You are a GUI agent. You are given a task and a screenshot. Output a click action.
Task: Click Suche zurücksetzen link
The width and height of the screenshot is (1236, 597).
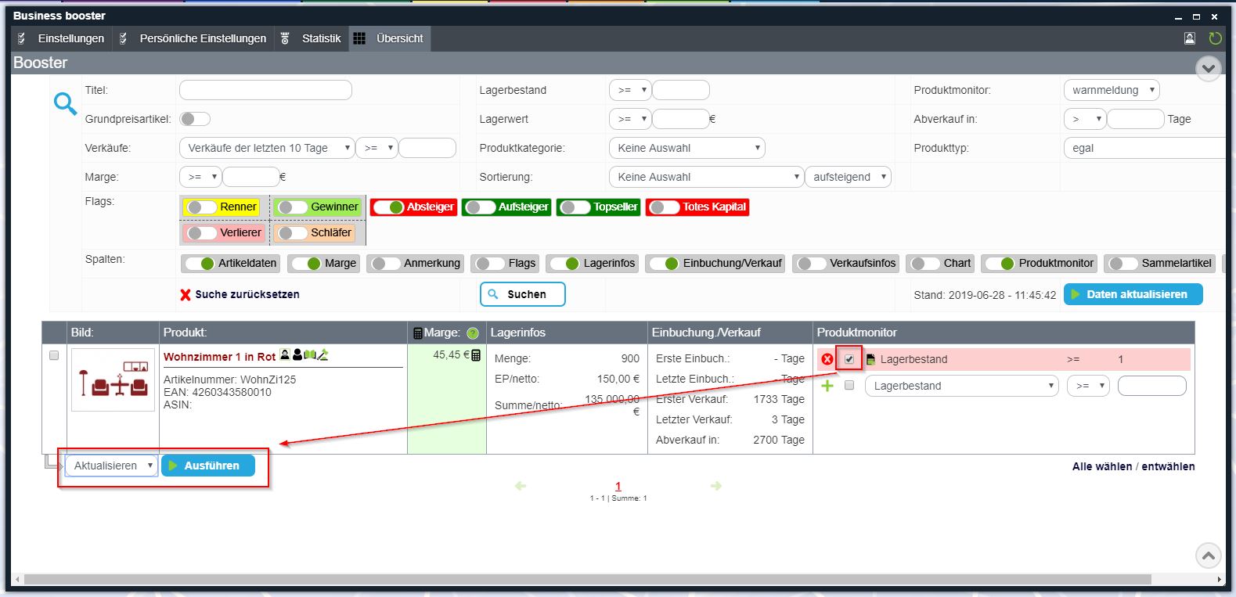point(247,294)
